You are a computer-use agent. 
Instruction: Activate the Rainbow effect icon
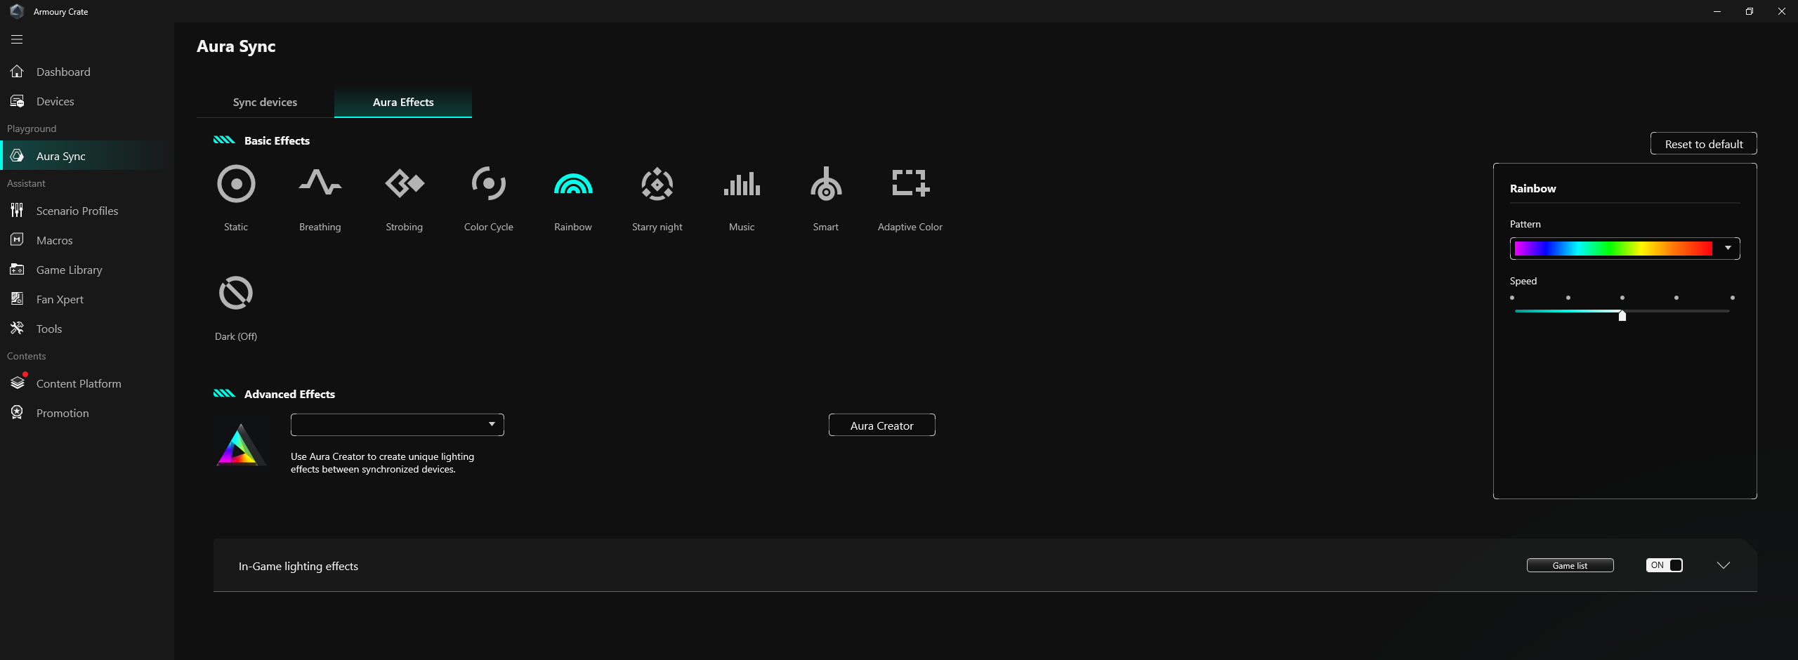[x=573, y=183]
